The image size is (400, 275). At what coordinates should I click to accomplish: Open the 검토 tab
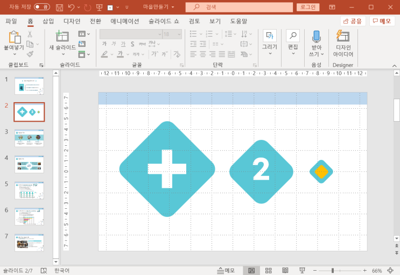(x=194, y=21)
